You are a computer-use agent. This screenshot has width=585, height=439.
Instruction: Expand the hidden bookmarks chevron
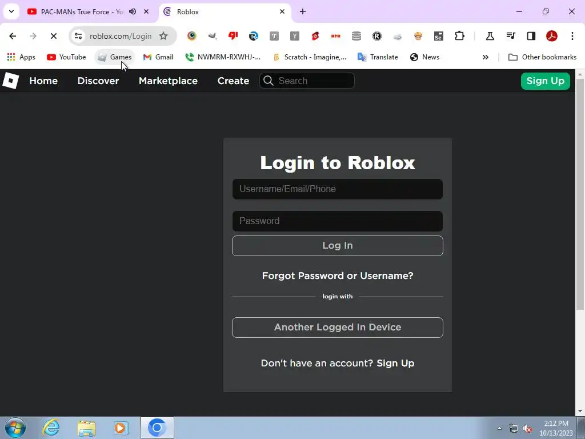click(x=486, y=57)
